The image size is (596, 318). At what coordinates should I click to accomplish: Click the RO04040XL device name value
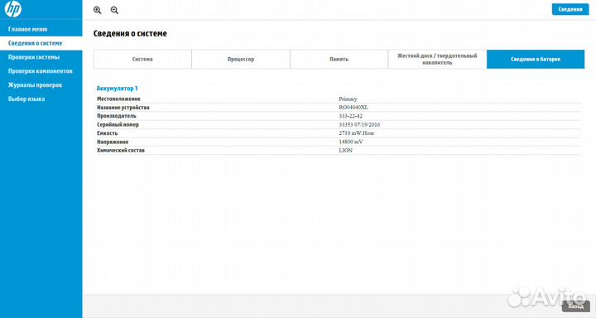pyautogui.click(x=353, y=108)
